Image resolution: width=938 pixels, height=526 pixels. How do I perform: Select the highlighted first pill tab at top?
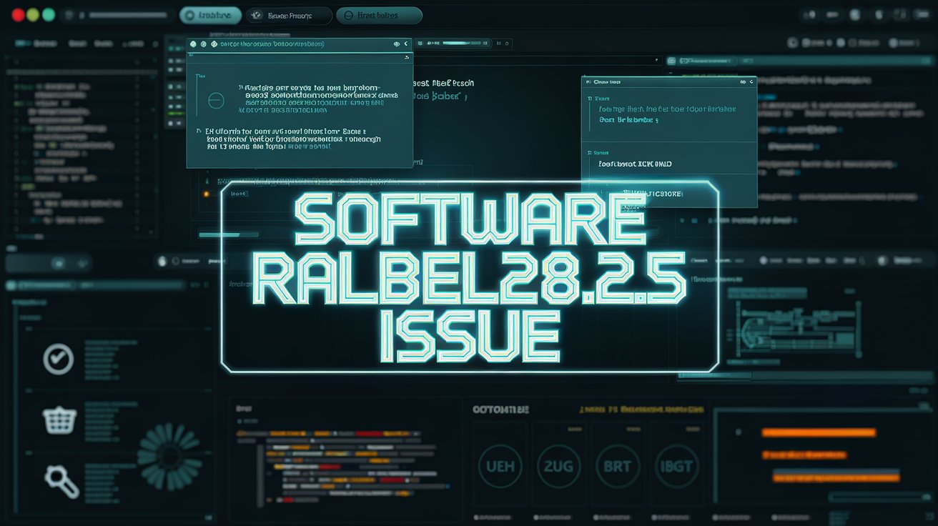(211, 15)
